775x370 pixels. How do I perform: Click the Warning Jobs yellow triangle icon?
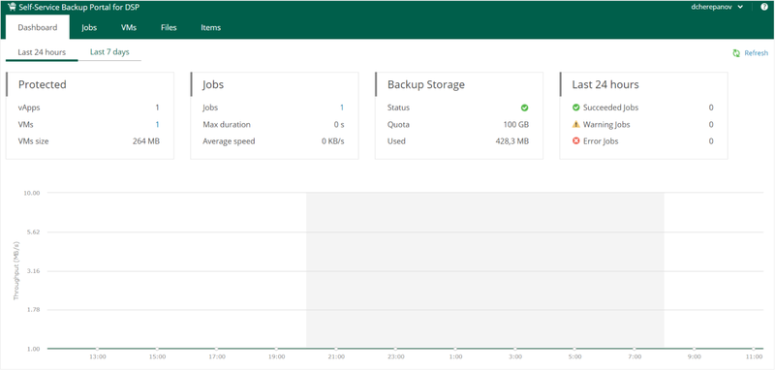575,125
